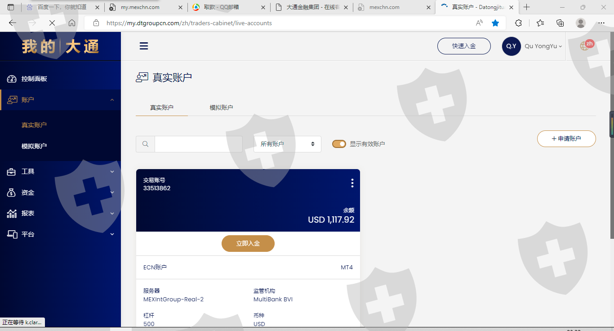Click the MEXIntGroup-Real-2 server name

tap(174, 300)
